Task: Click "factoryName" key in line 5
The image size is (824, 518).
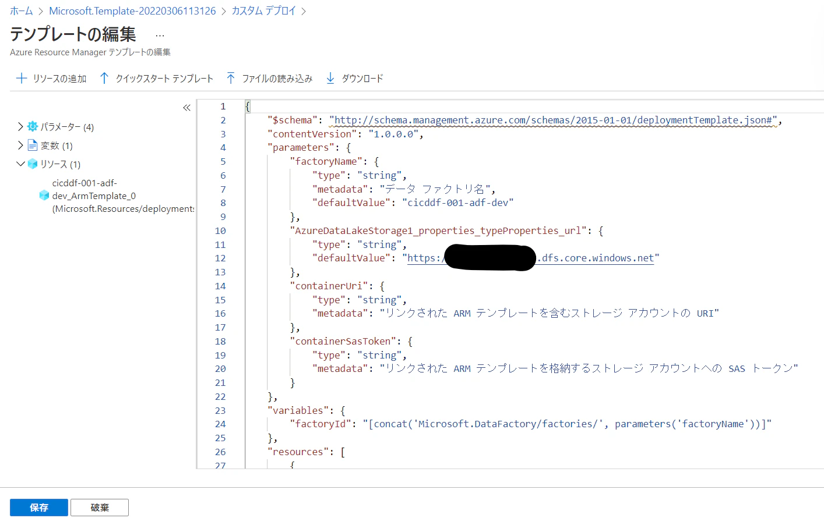Action: pos(326,161)
